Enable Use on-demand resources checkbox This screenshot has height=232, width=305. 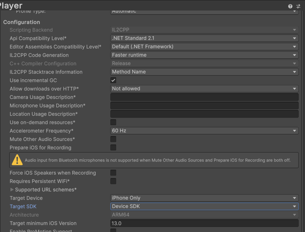pyautogui.click(x=113, y=122)
